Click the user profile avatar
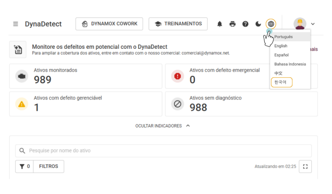The width and height of the screenshot is (332, 194). pyautogui.click(x=300, y=24)
